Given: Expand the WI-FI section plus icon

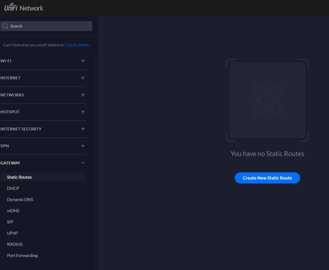Looking at the screenshot, I should click(83, 61).
